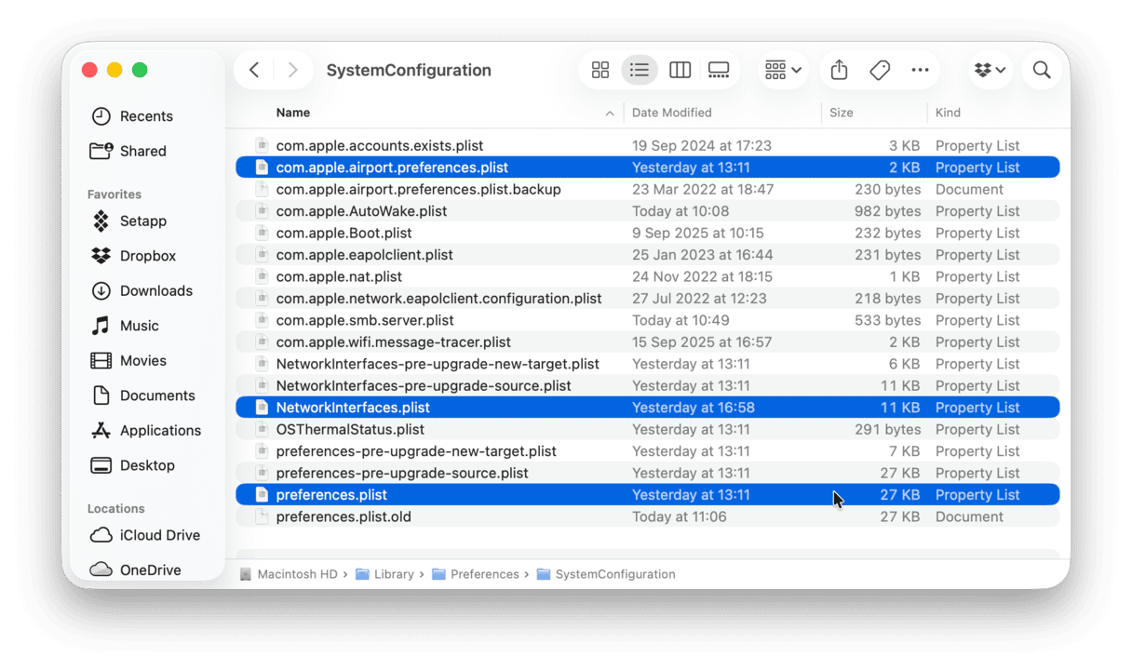
Task: Click SystemConfiguration in the path bar
Action: [607, 574]
